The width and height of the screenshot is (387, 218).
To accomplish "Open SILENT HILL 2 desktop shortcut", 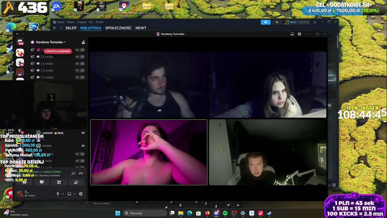I will click(101, 8).
